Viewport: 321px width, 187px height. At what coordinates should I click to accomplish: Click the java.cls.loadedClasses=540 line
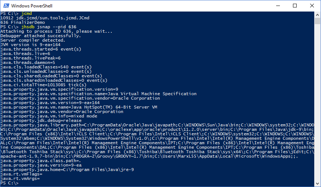pyautogui.click(x=46, y=67)
